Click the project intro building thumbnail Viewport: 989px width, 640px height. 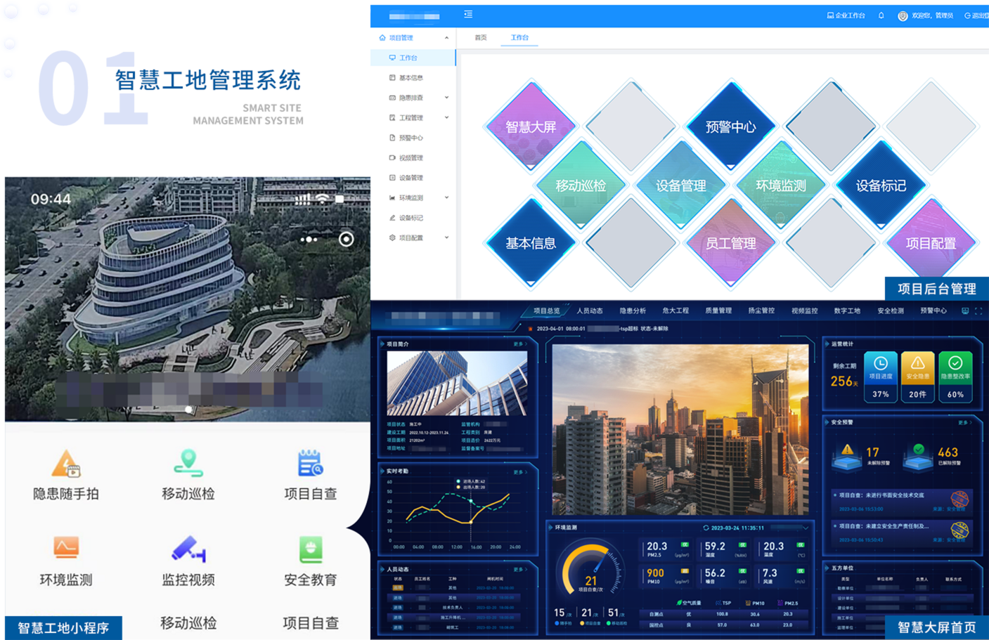tap(457, 384)
